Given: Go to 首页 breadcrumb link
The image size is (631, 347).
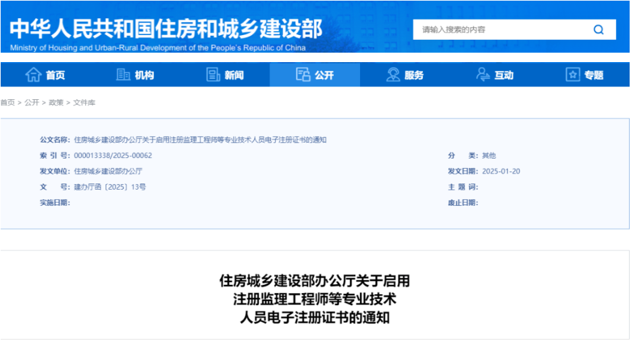Looking at the screenshot, I should click(7, 103).
